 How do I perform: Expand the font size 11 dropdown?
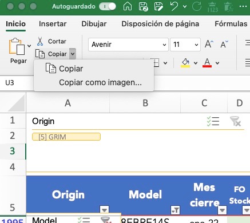pos(196,45)
